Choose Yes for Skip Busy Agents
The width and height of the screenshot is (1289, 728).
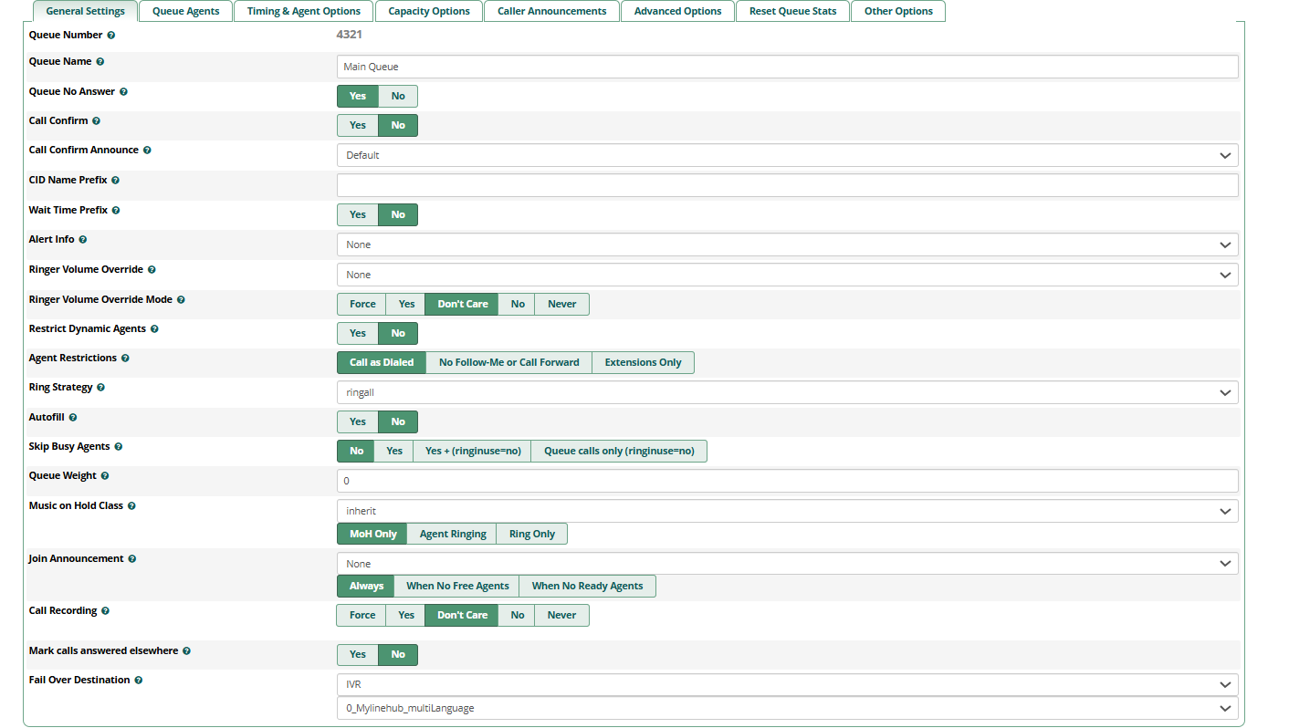pos(394,451)
